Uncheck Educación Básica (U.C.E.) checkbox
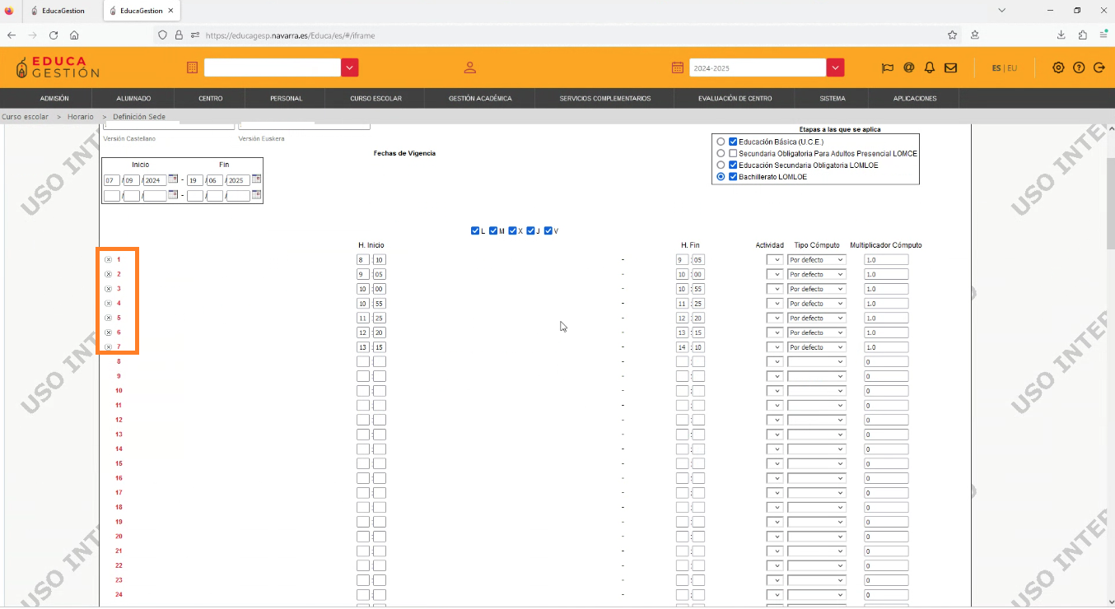Viewport: 1115px width, 609px height. pos(733,142)
